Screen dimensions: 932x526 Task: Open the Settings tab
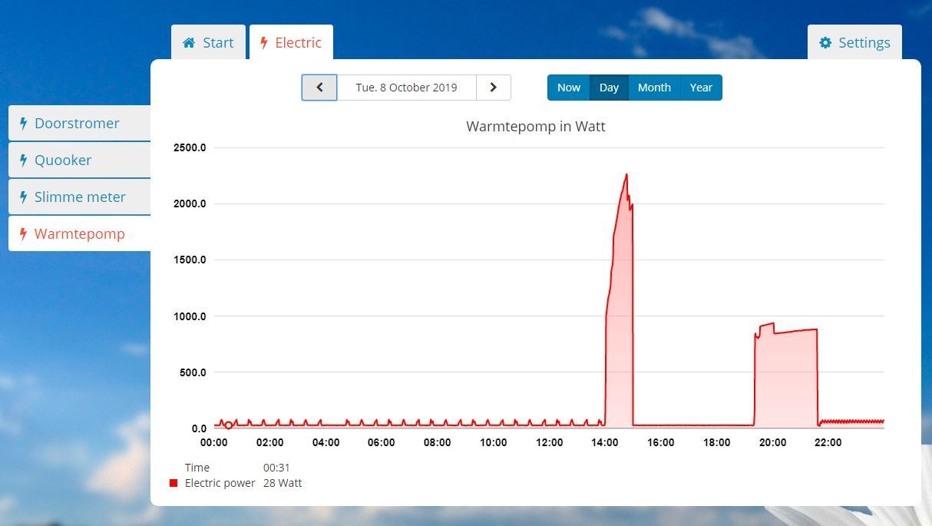coord(854,42)
